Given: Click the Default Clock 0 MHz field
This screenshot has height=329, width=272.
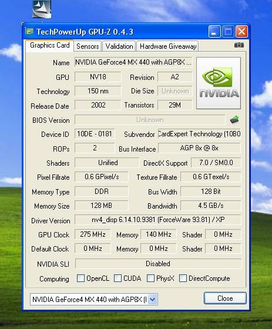Looking at the screenshot, I should click(93, 249).
